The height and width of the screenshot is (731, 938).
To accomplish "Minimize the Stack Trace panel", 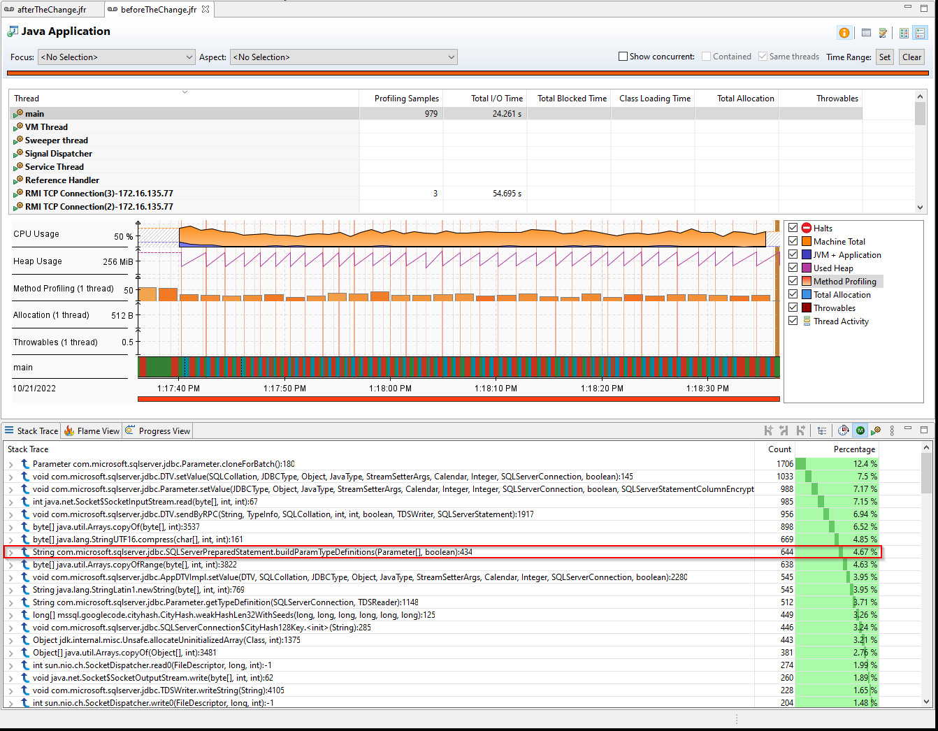I will tap(908, 428).
